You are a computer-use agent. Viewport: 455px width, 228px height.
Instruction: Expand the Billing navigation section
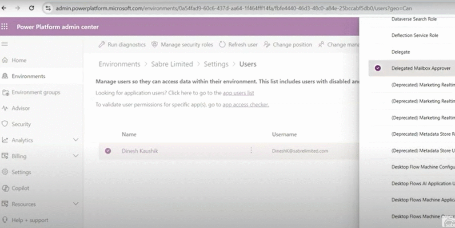tap(76, 156)
